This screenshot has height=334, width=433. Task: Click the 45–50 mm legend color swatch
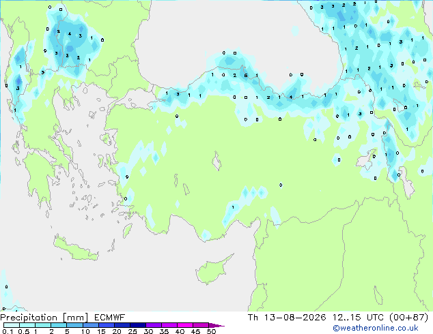(x=201, y=325)
